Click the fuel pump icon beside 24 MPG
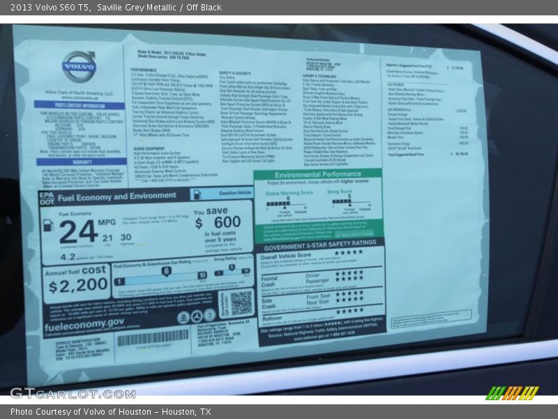The height and width of the screenshot is (419, 558). 48,226
